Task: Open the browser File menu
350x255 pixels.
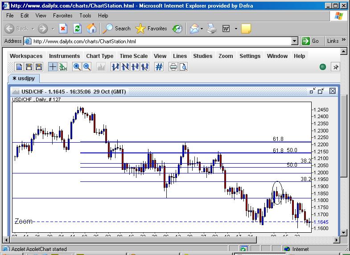Action: 10,16
